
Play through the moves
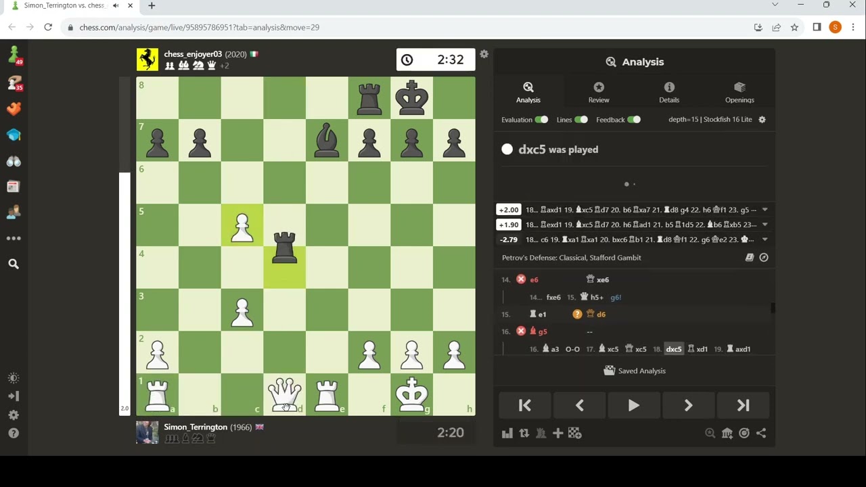(x=634, y=405)
